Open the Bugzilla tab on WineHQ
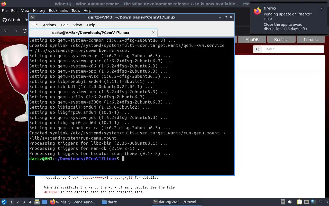 click(x=281, y=40)
